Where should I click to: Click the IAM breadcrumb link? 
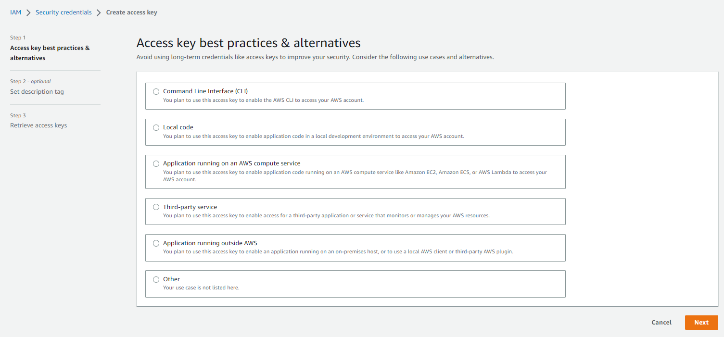point(16,12)
